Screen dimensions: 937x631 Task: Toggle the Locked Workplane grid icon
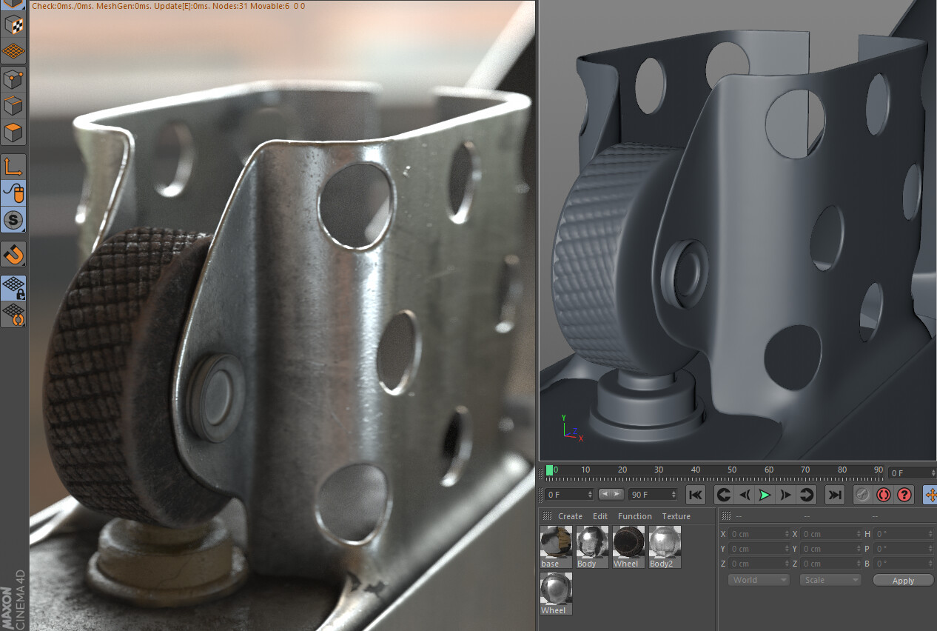point(14,287)
